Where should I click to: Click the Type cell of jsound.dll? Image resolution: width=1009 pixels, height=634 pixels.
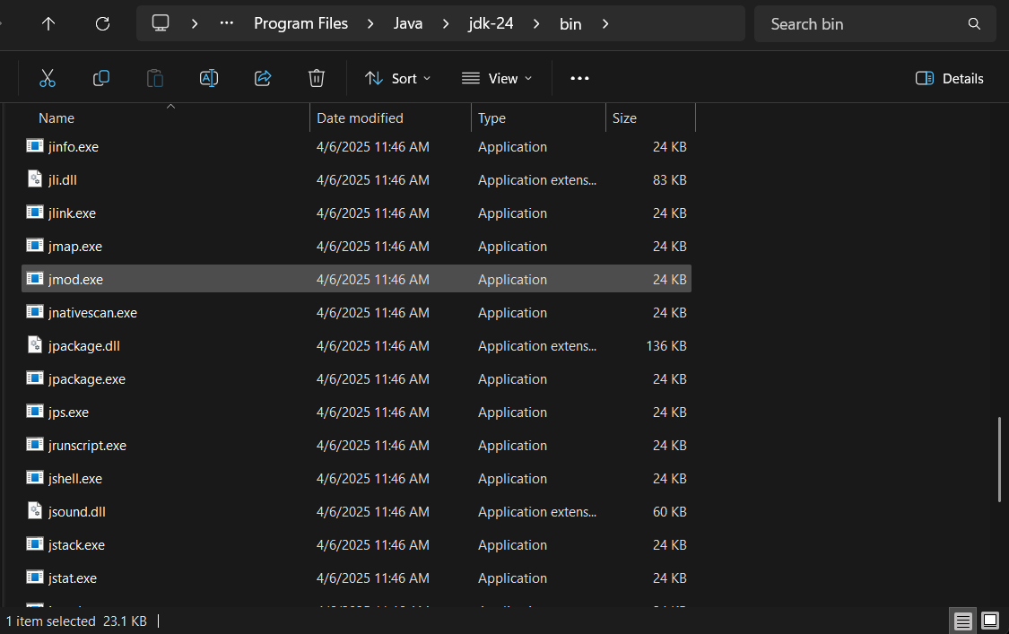537,512
